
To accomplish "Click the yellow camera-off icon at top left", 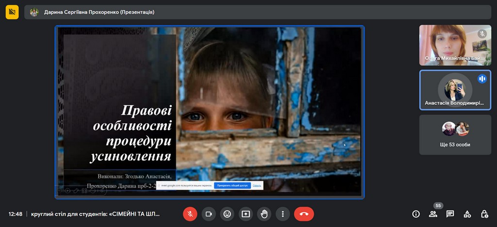I will pyautogui.click(x=12, y=12).
